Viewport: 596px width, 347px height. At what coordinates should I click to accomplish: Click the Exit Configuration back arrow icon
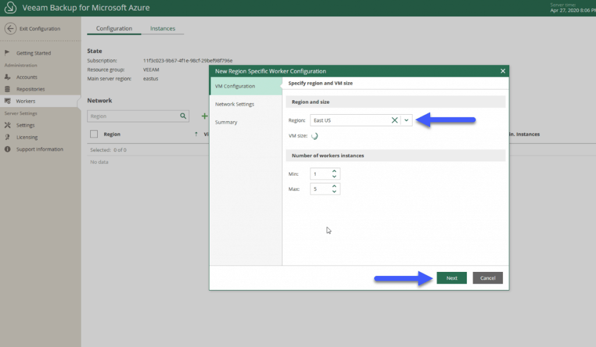tap(10, 29)
